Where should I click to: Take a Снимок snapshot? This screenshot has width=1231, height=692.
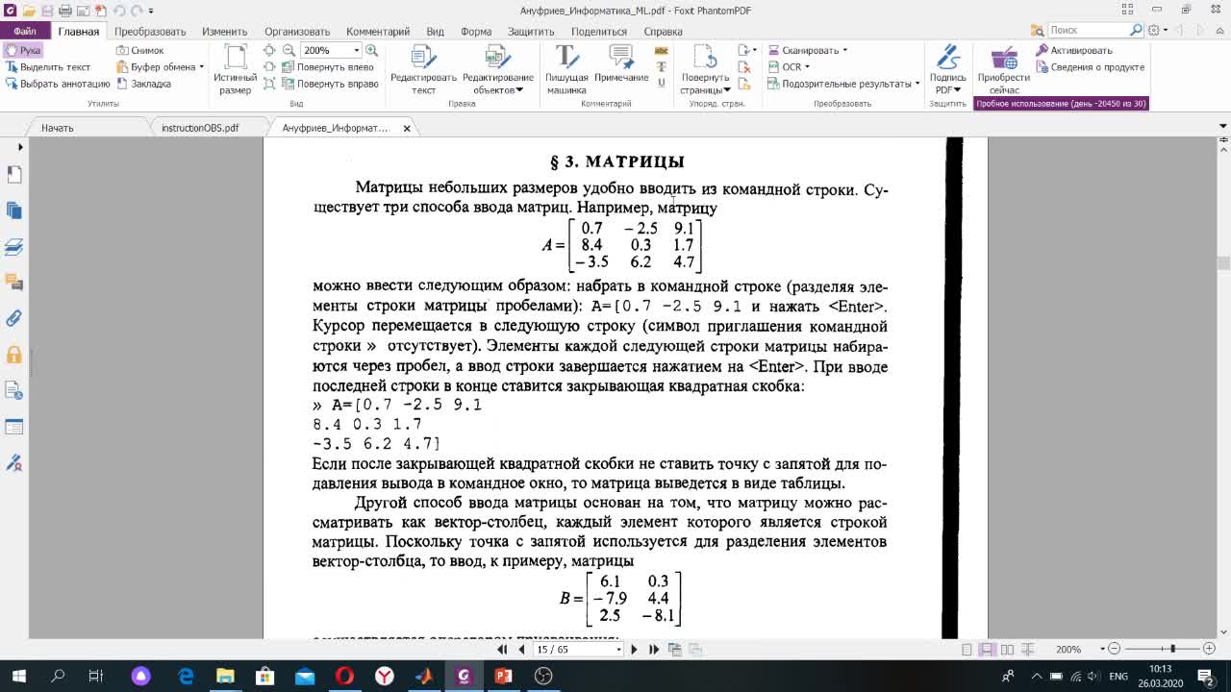[140, 50]
